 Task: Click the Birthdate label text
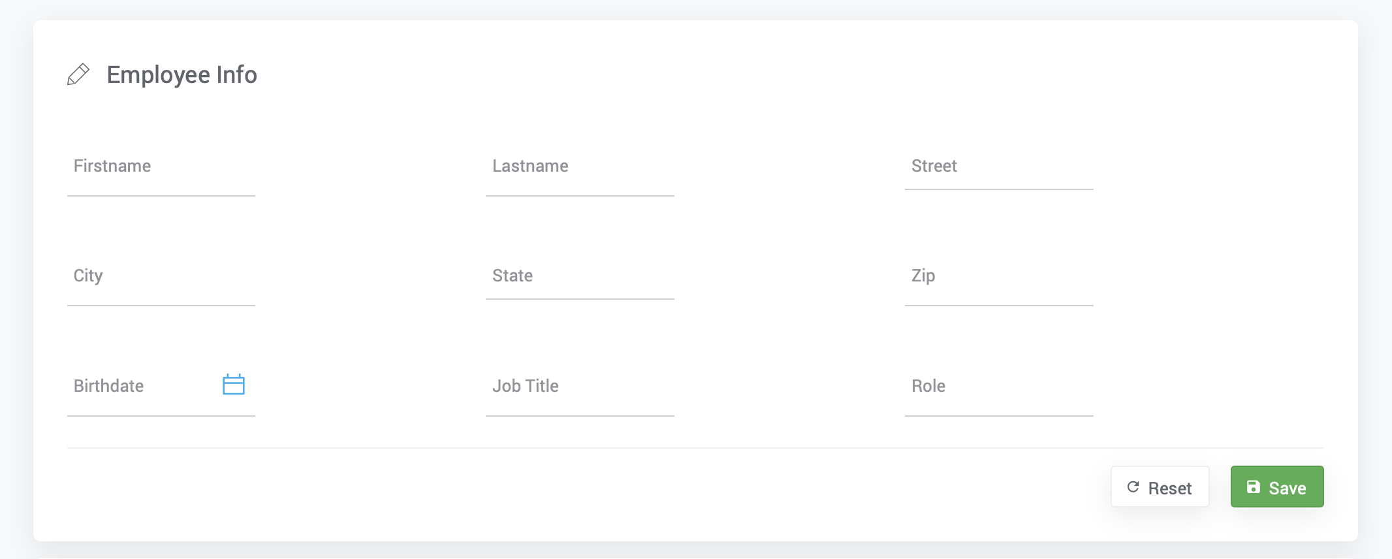109,386
